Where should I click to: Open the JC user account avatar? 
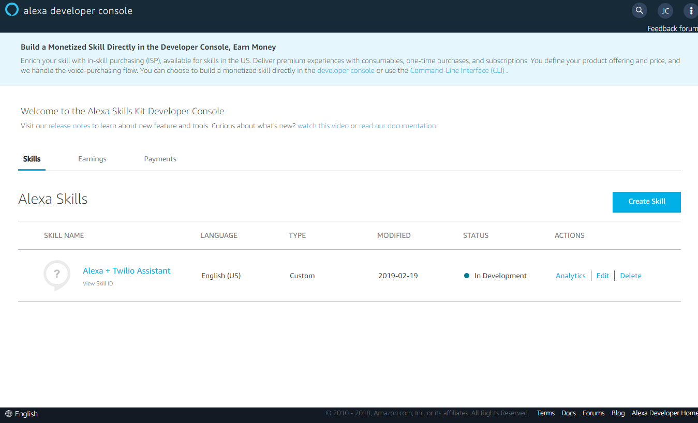[665, 10]
